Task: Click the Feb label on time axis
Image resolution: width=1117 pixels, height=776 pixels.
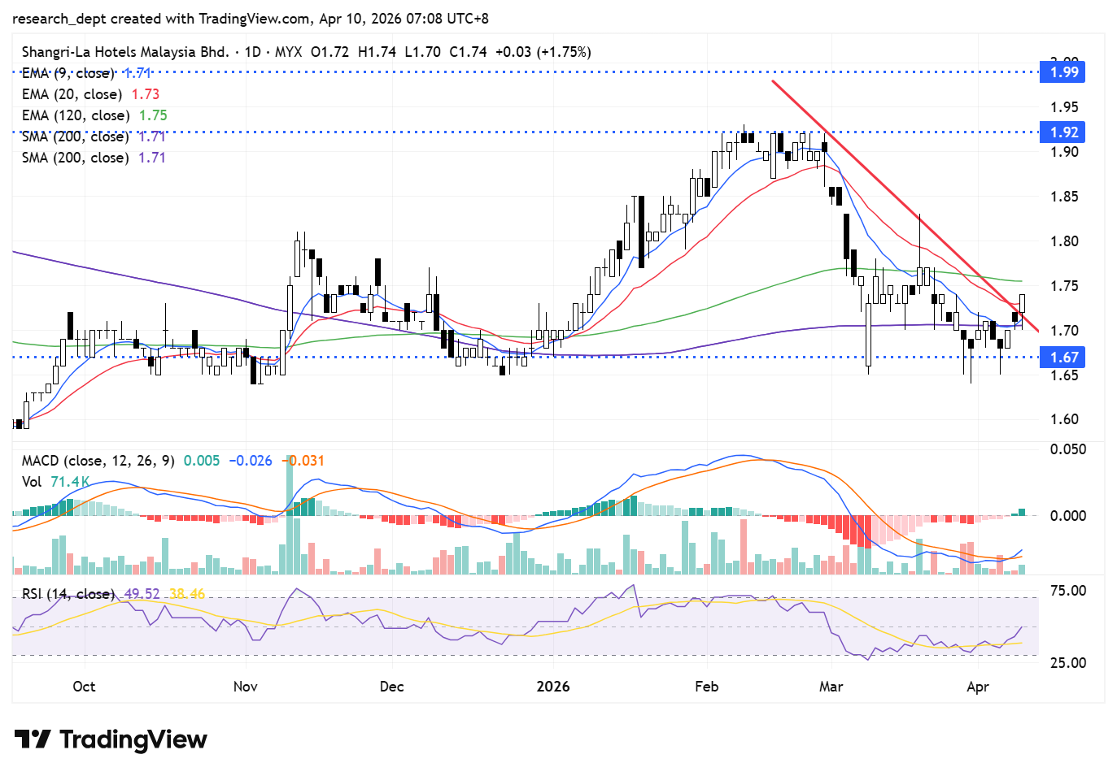Action: pos(706,687)
